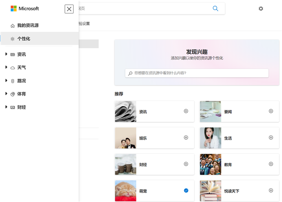This screenshot has width=282, height=202.
Task: Add 生活 interest with plus icon
Action: coord(271,138)
